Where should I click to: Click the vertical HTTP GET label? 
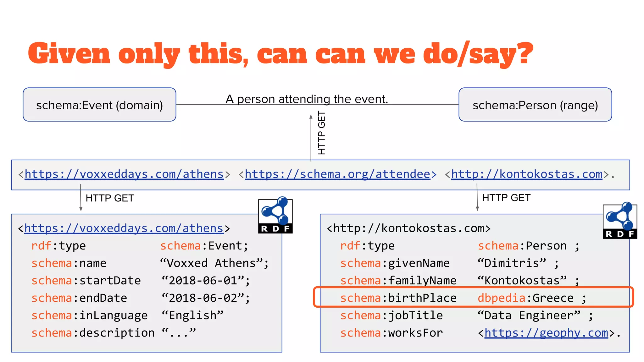pos(321,133)
